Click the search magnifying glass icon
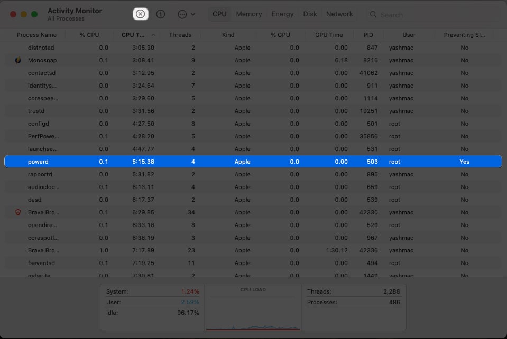 pos(373,14)
